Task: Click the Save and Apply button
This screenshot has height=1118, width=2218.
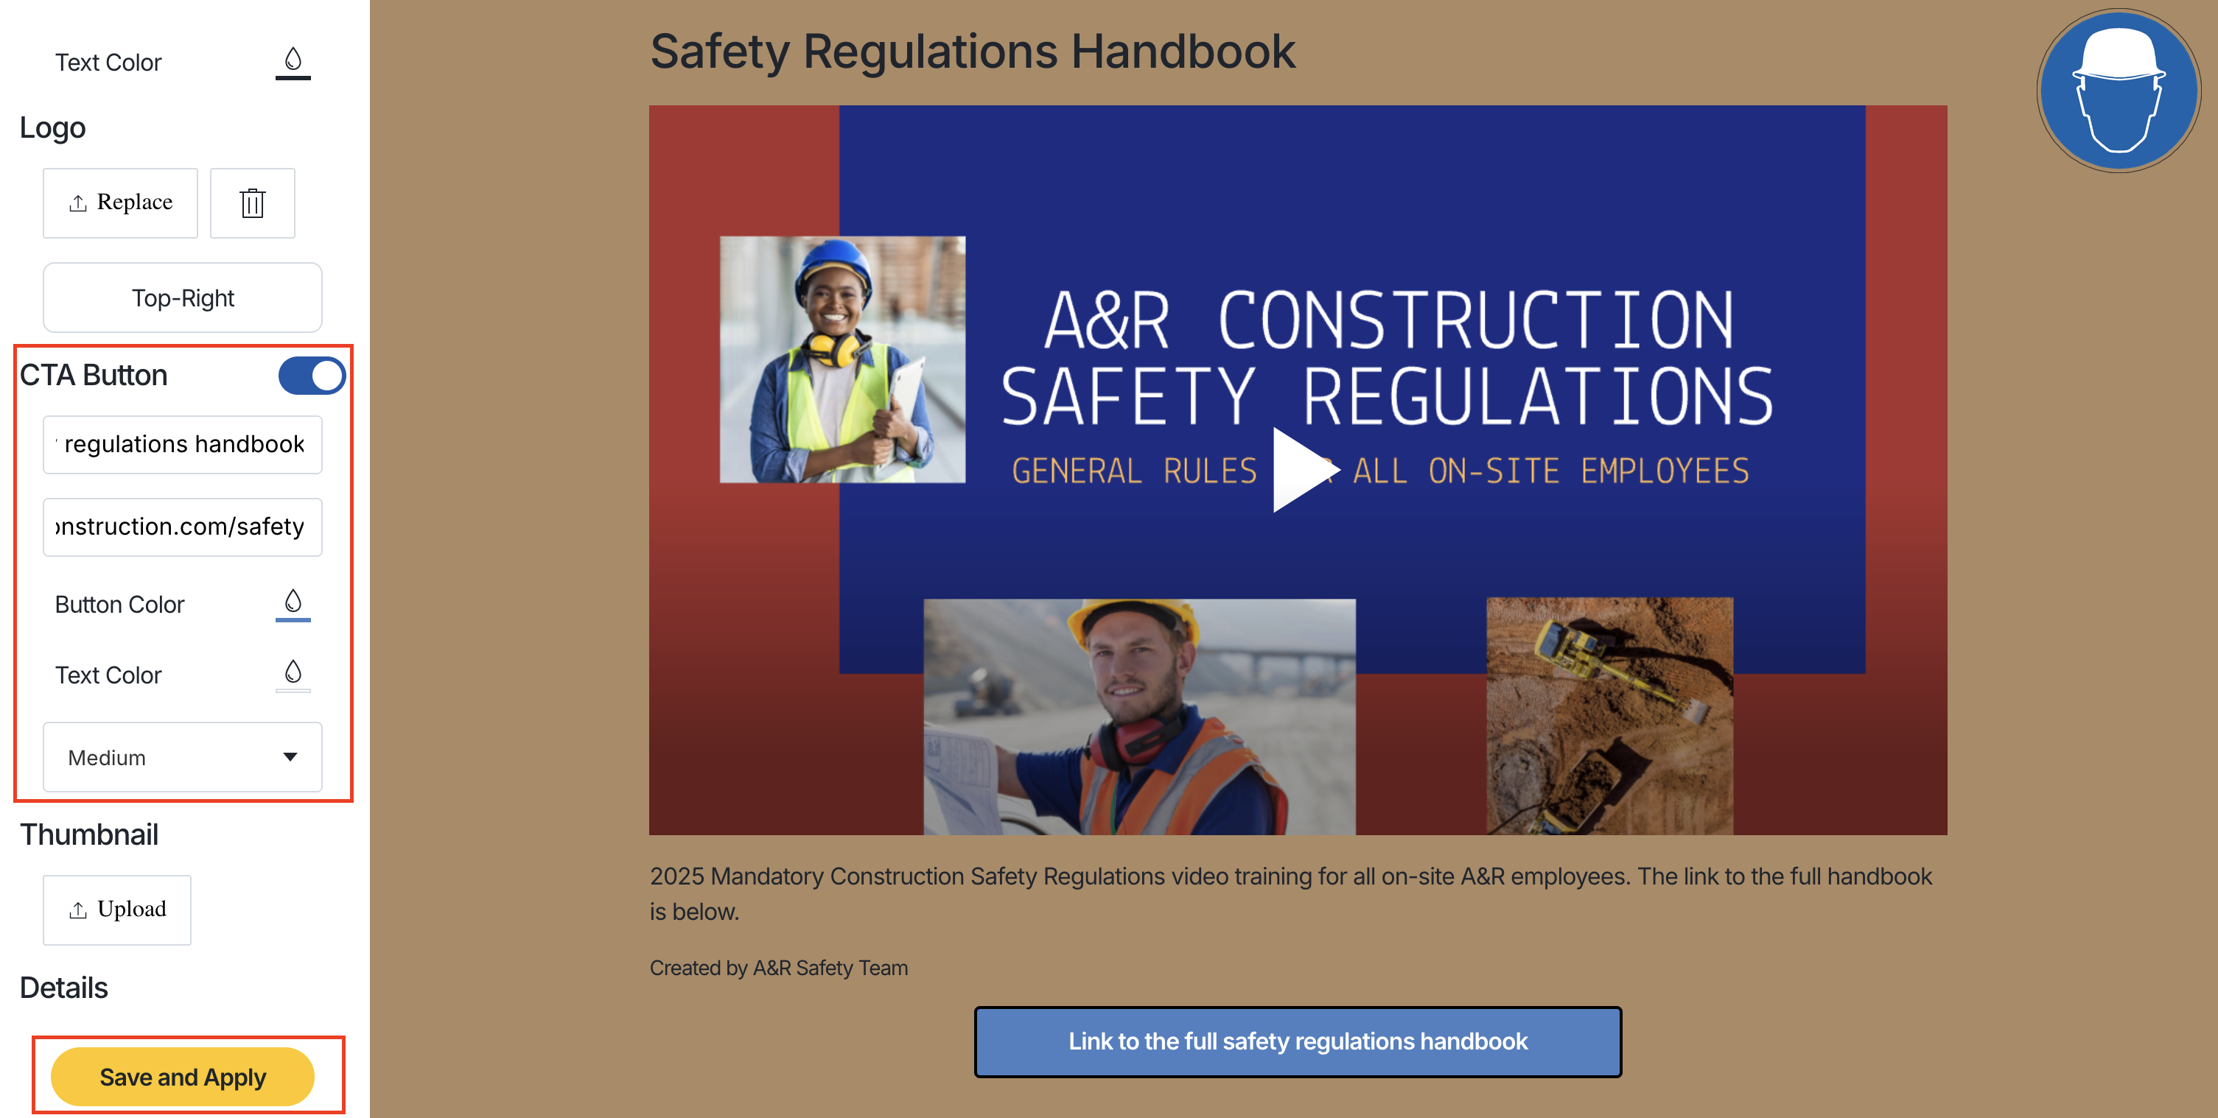Action: pyautogui.click(x=183, y=1077)
